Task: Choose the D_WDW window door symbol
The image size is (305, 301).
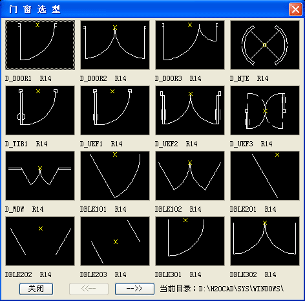Action: (x=40, y=175)
